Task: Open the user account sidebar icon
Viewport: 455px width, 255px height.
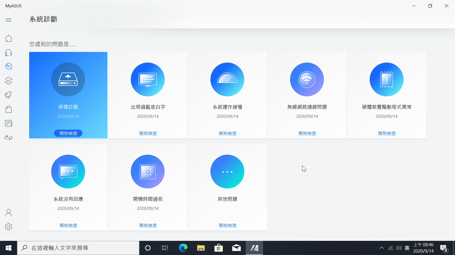Action: (x=9, y=212)
